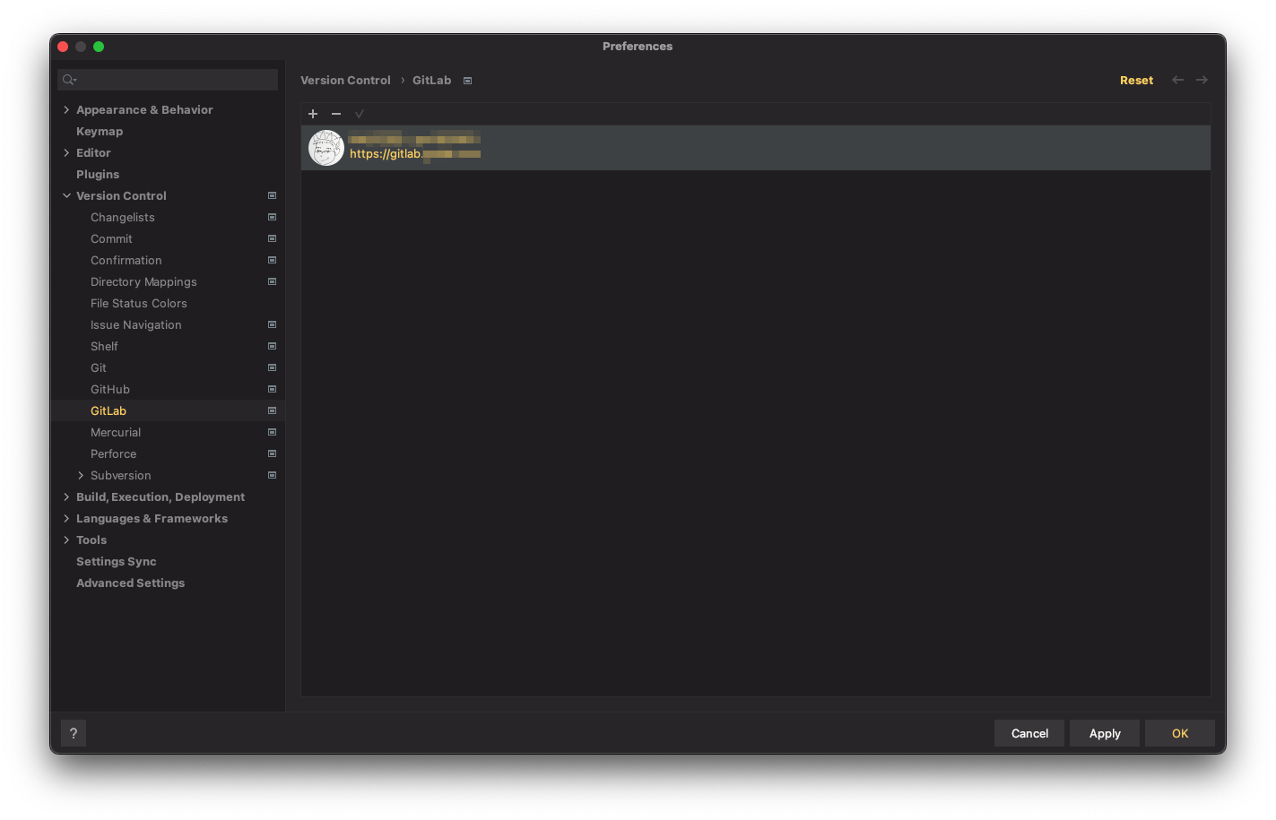Click project icon on Perforce row
This screenshot has height=820, width=1276.
pos(272,453)
